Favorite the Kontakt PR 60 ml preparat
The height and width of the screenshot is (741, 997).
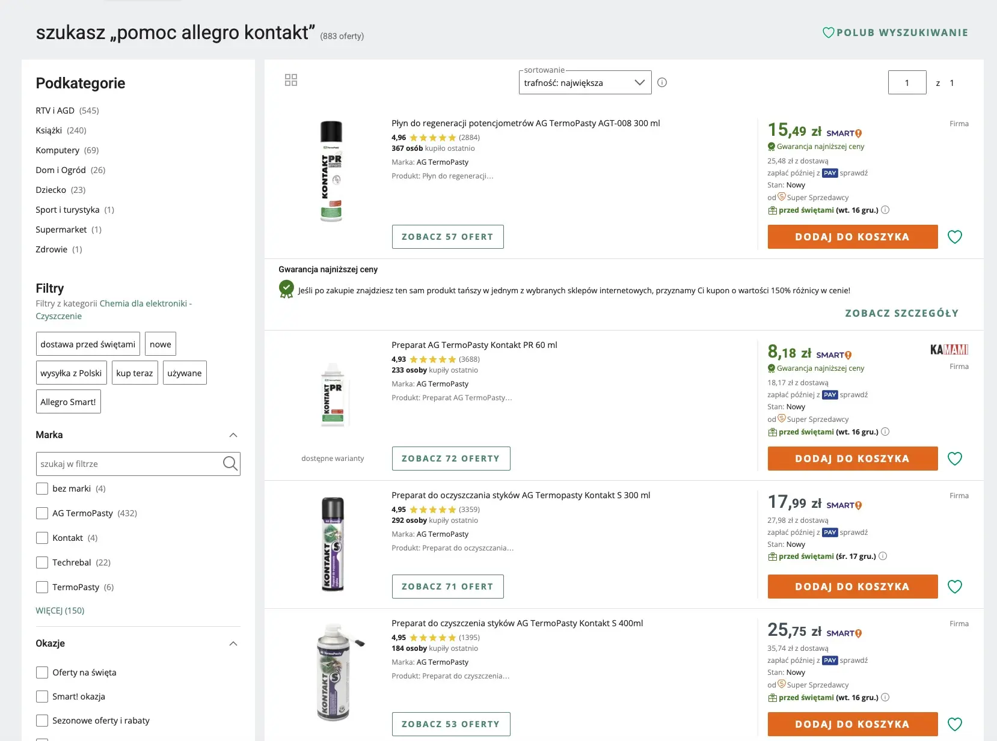click(954, 459)
